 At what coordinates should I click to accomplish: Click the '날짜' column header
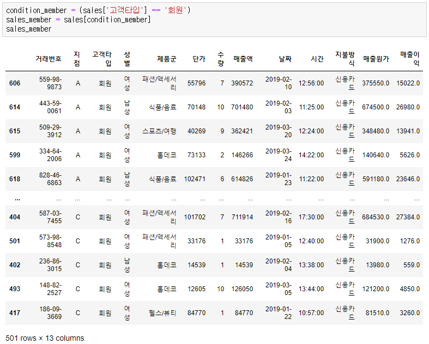pyautogui.click(x=285, y=59)
